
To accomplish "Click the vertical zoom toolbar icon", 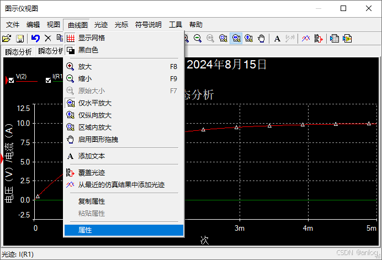I will (x=249, y=39).
